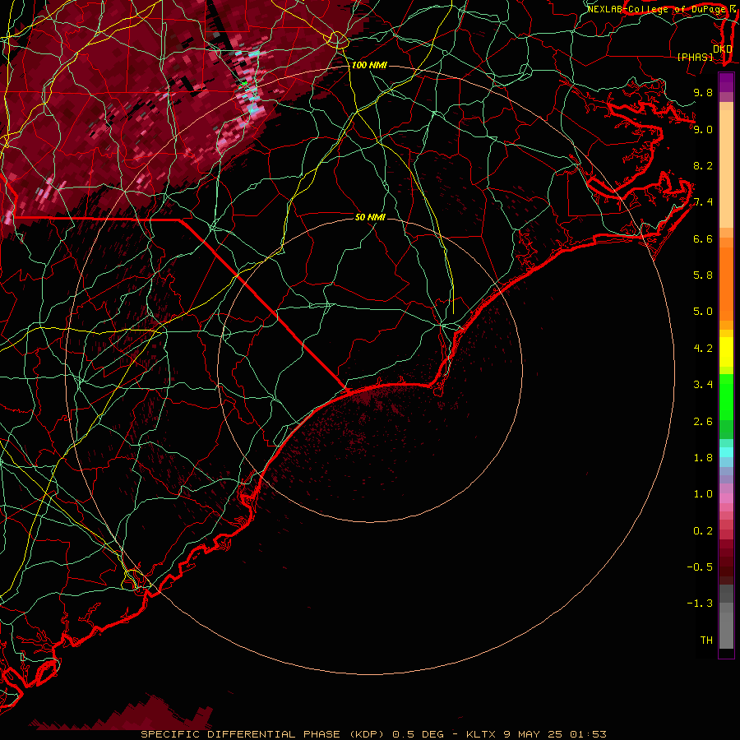Click the "1.0" color scale value

click(703, 494)
